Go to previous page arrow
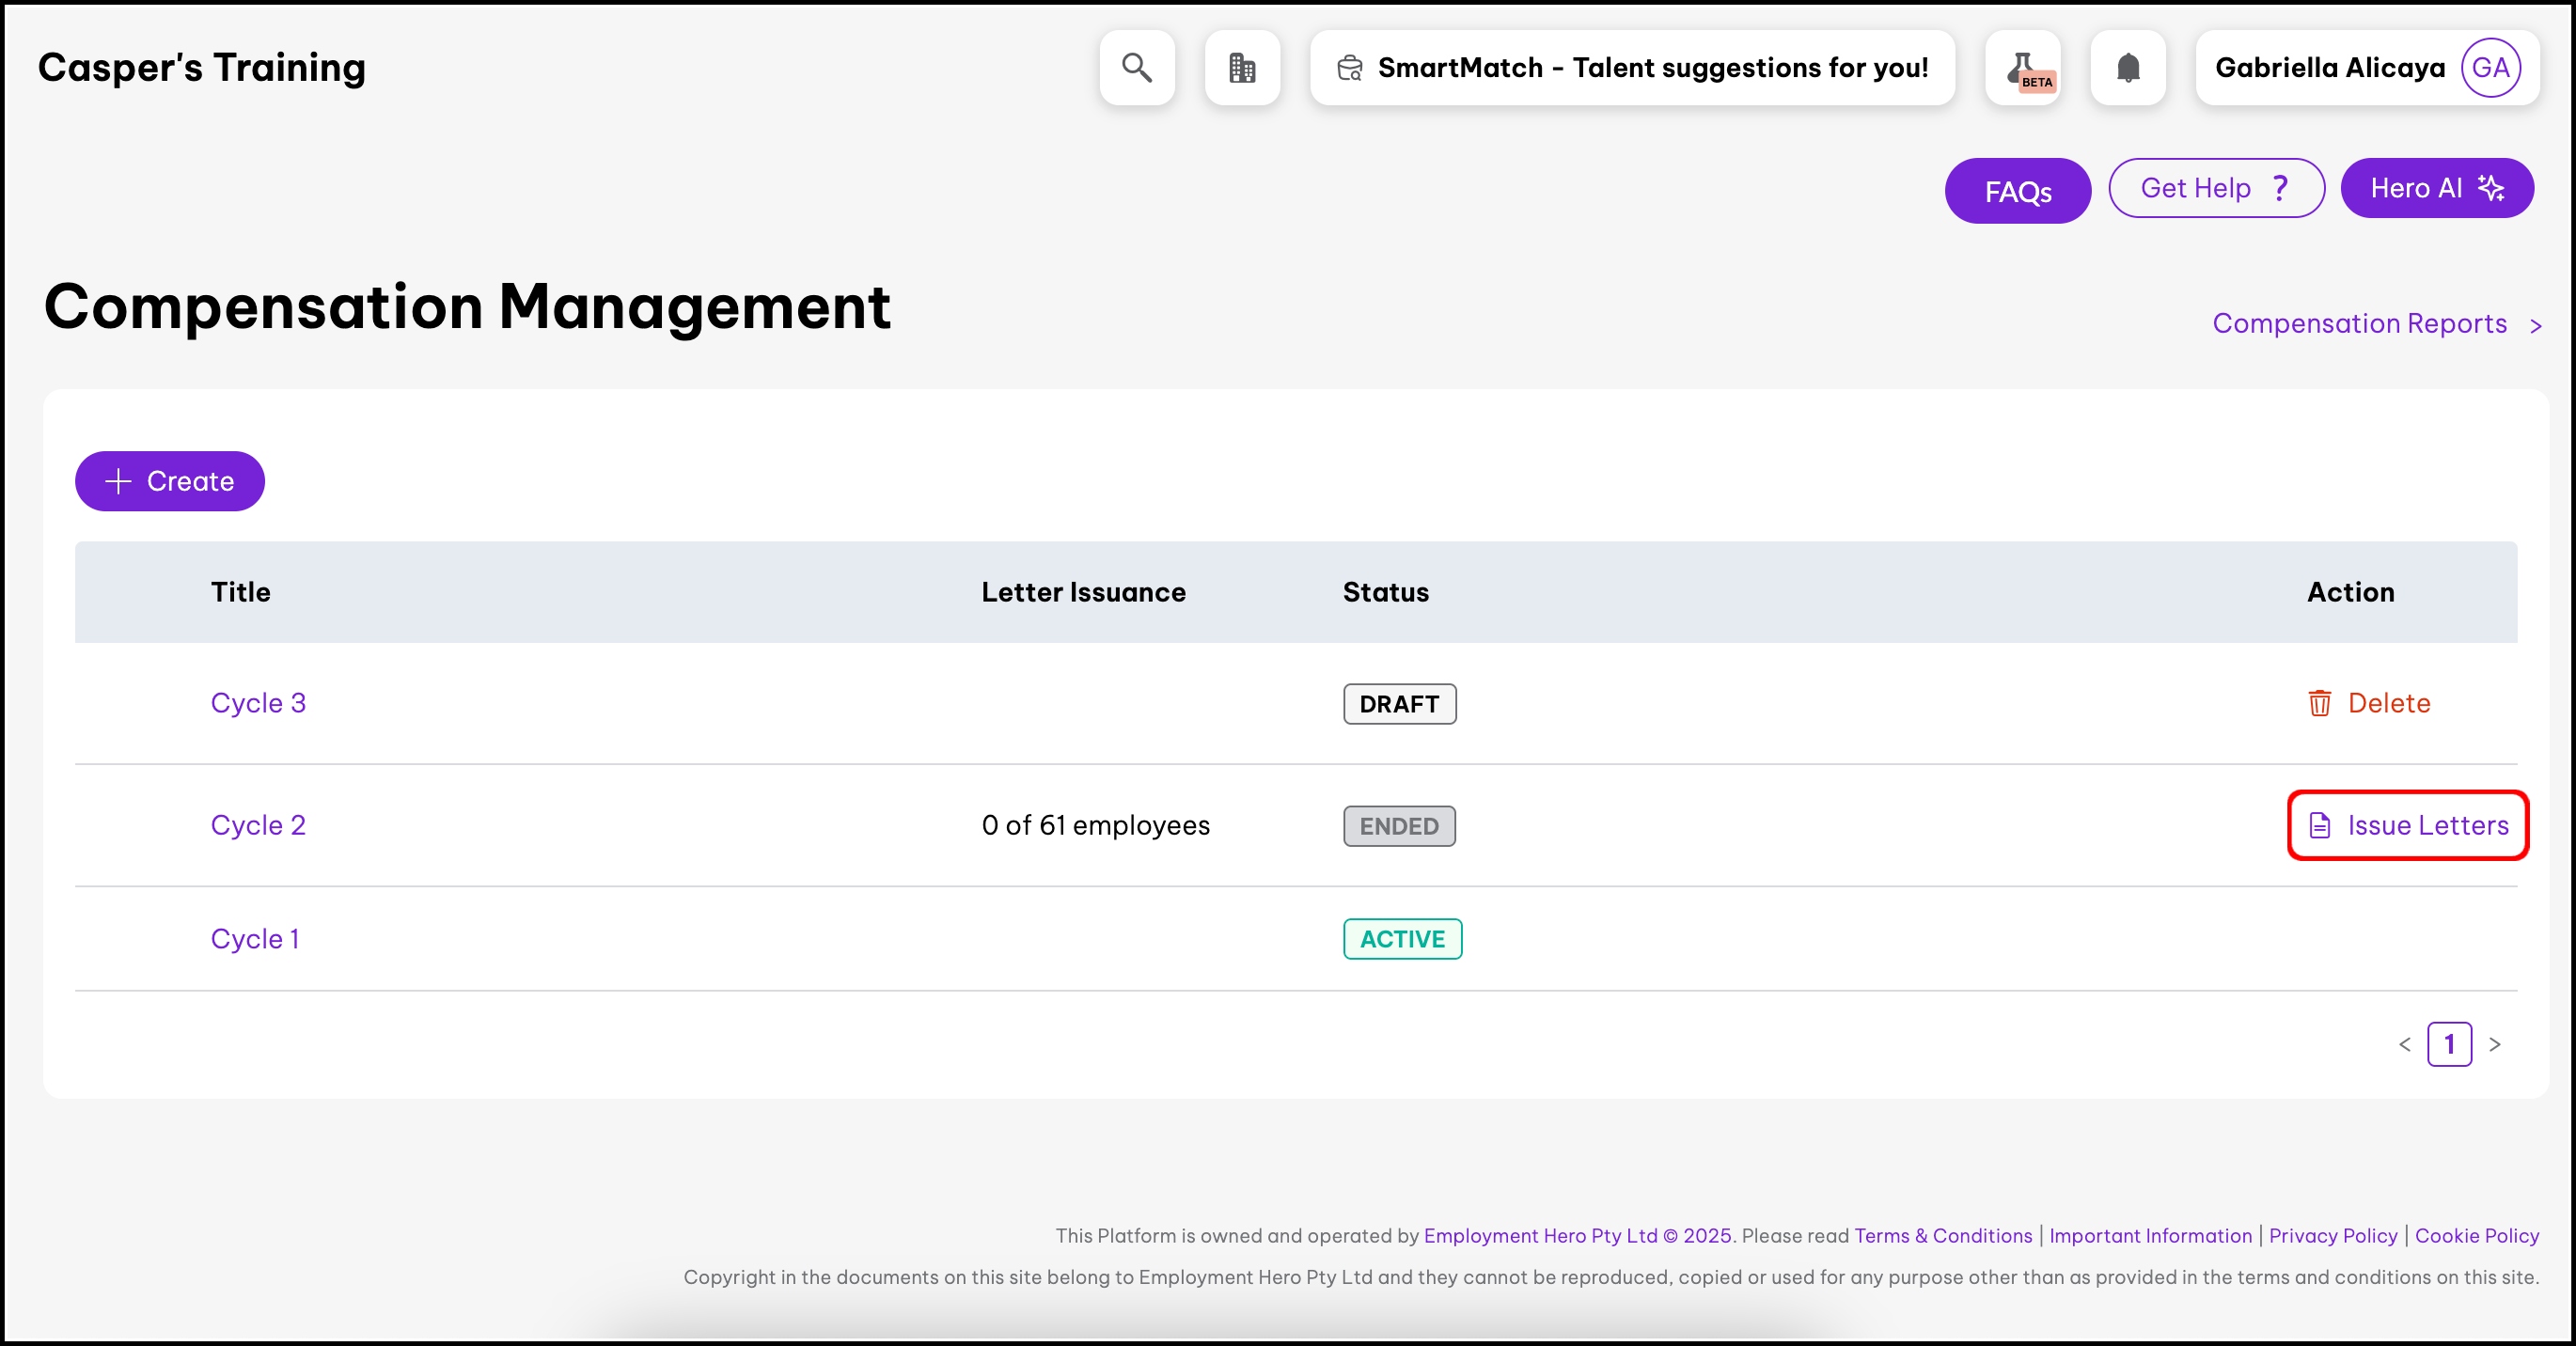This screenshot has height=1346, width=2576. 2404,1044
